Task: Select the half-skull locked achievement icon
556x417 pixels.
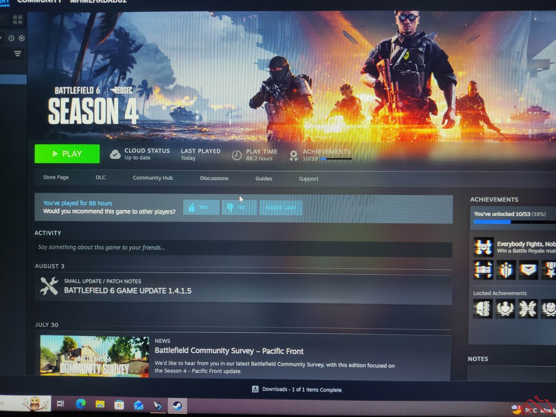Action: coord(483,308)
